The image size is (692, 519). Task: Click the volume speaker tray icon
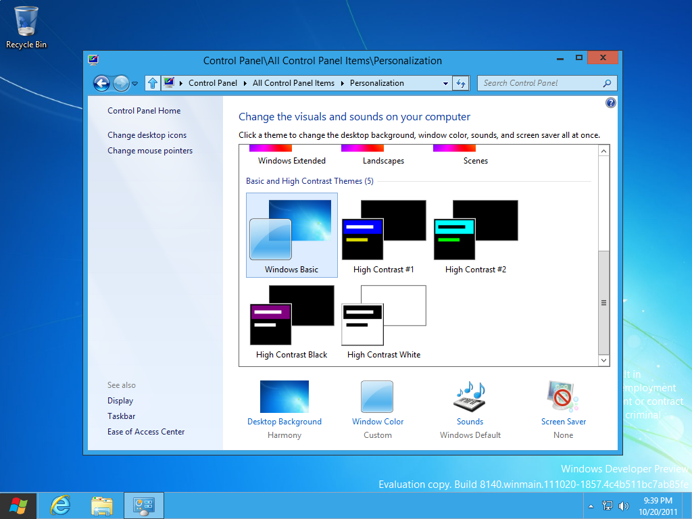pyautogui.click(x=623, y=505)
